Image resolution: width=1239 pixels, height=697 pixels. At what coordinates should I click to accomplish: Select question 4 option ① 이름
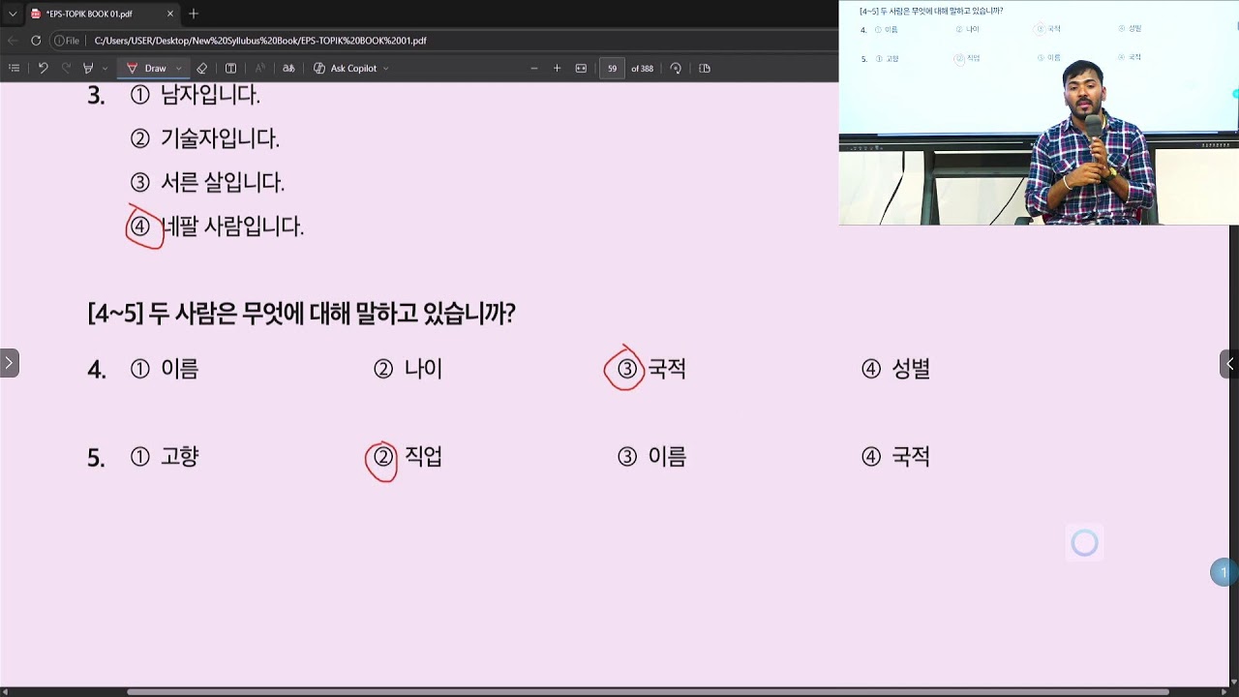165,369
